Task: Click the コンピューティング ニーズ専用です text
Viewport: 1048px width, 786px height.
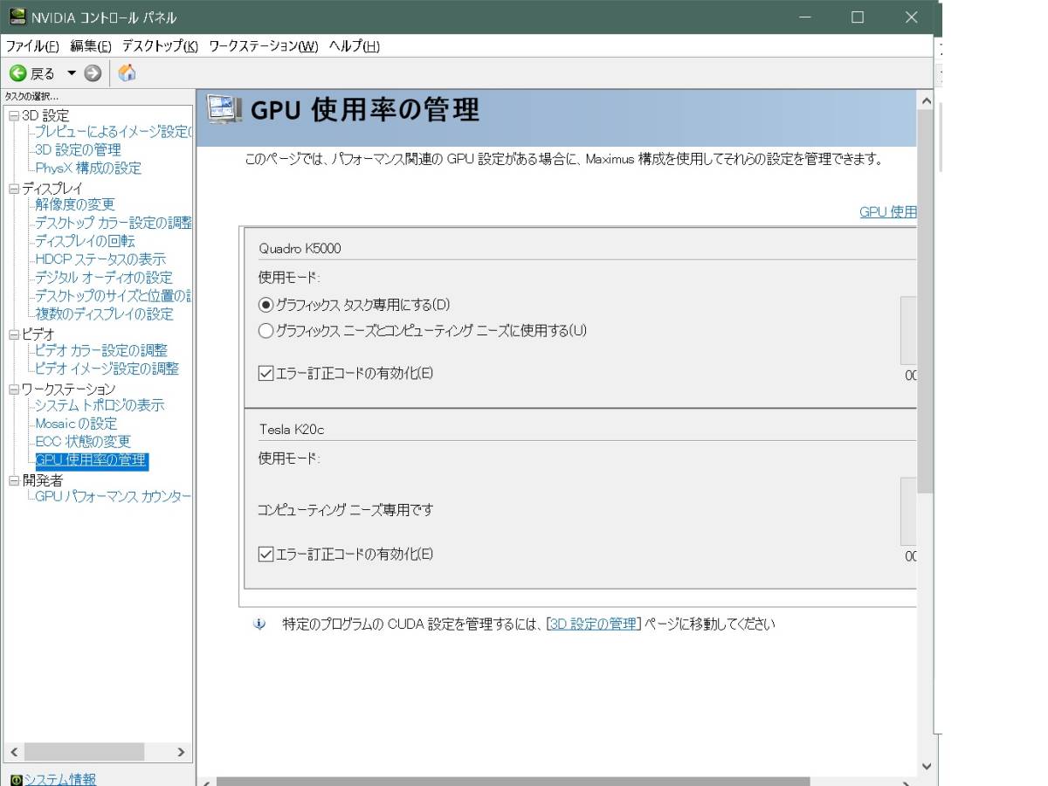Action: [345, 510]
